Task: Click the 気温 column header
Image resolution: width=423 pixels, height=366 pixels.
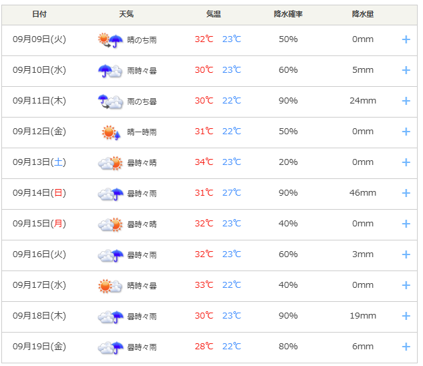Action: 214,14
